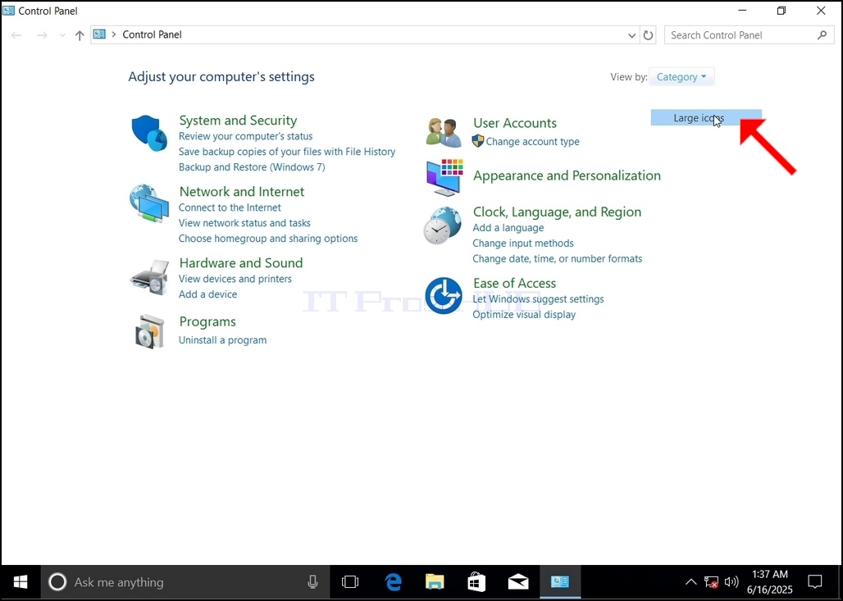Image resolution: width=843 pixels, height=601 pixels.
Task: Select Large icons menu option
Action: (x=706, y=118)
